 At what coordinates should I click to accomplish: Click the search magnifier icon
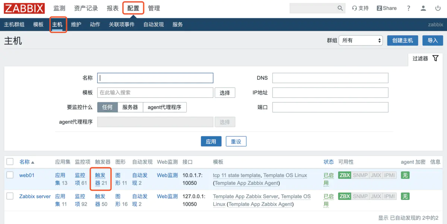tap(340, 8)
